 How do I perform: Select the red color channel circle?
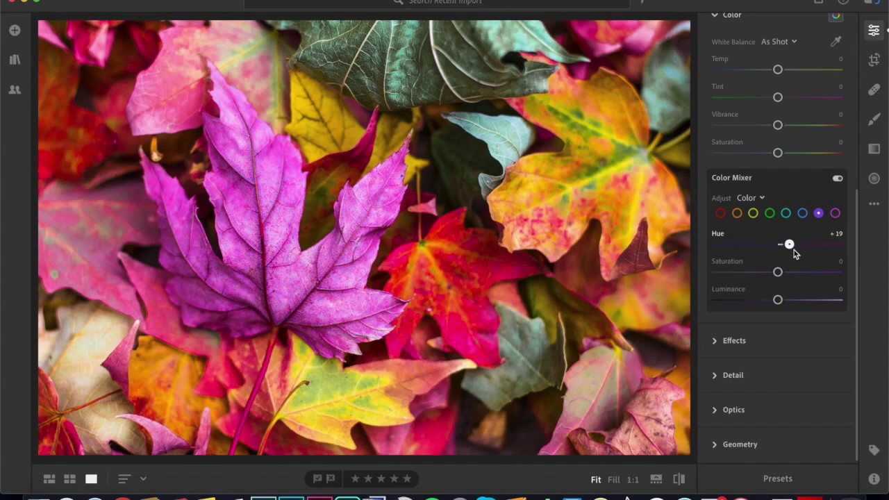click(720, 213)
